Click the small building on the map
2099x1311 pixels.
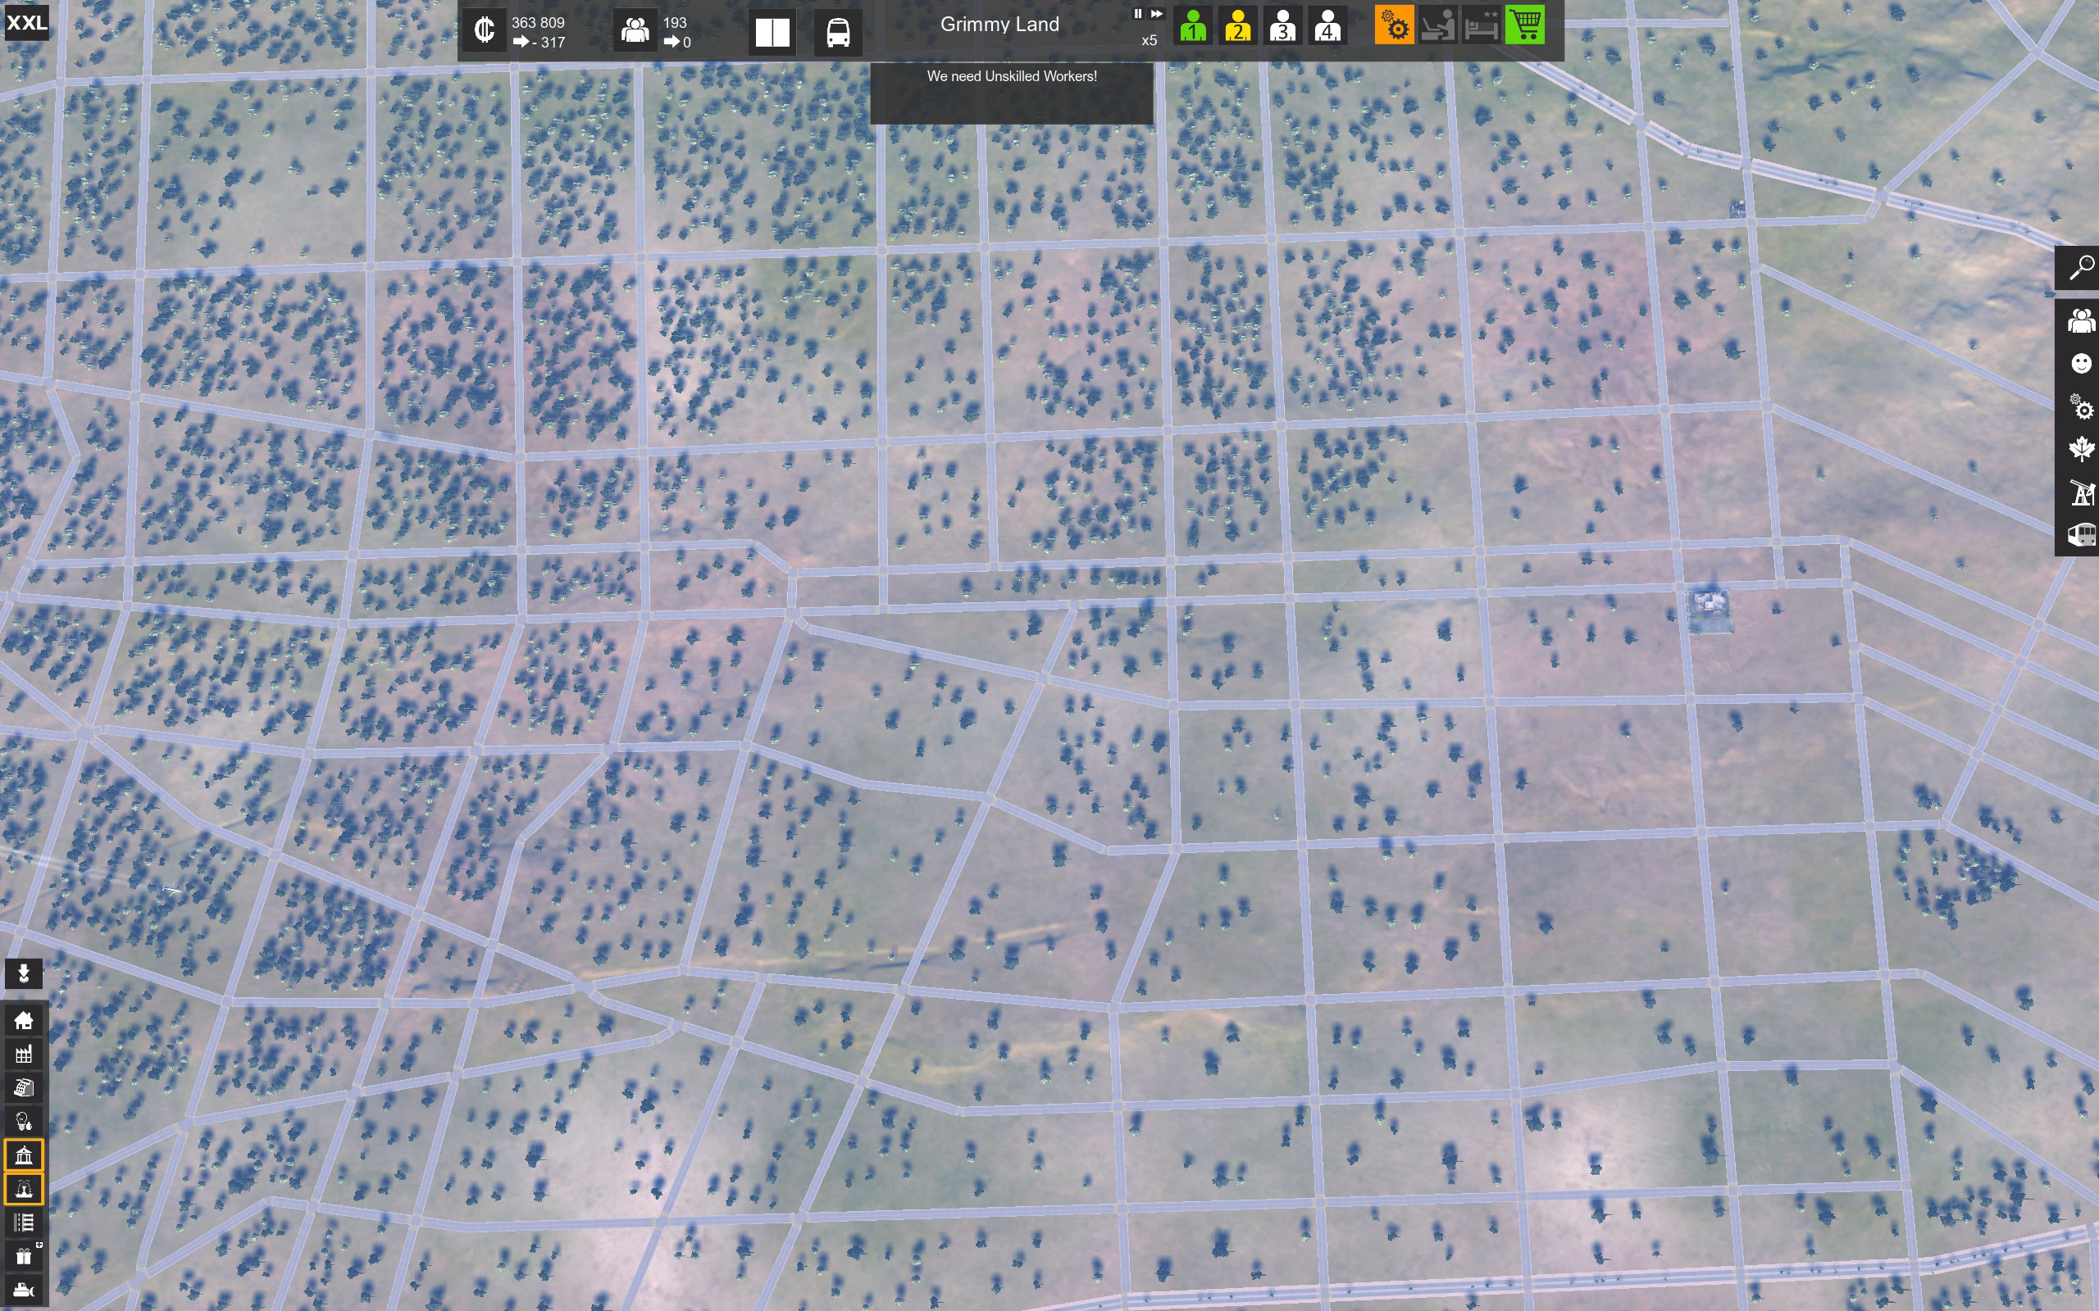pos(1710,610)
